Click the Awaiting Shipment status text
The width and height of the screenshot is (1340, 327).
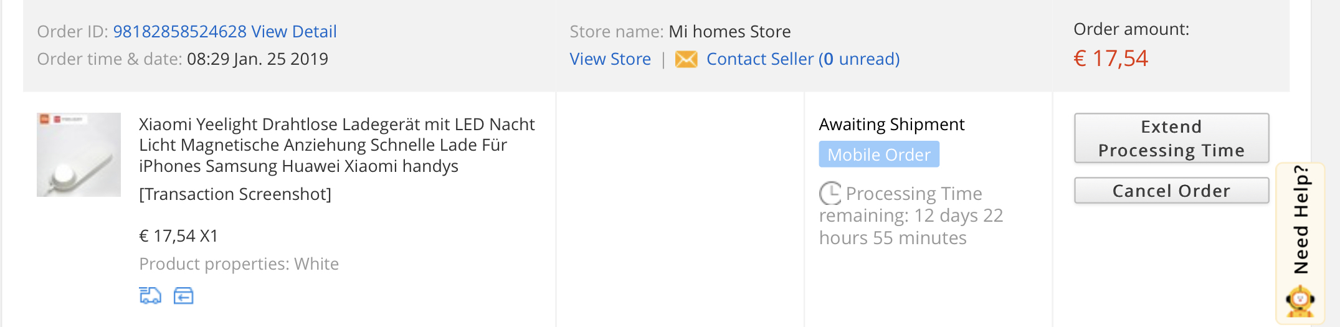pos(891,125)
